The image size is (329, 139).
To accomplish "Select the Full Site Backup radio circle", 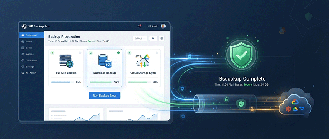I will coord(80,53).
